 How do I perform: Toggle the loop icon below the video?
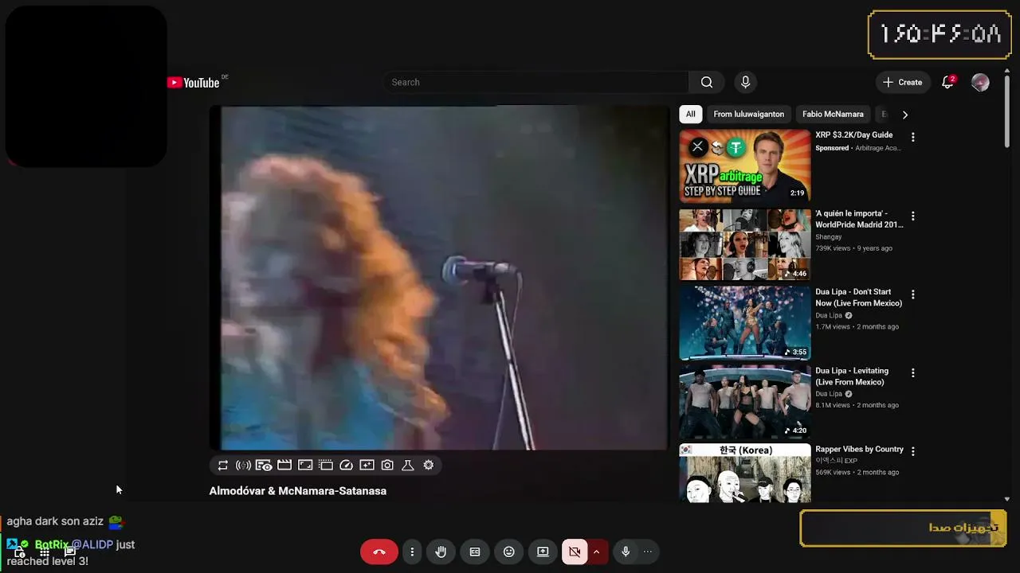pyautogui.click(x=223, y=465)
